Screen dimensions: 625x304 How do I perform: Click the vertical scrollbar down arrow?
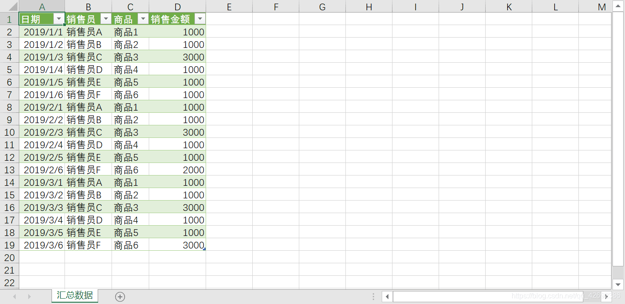[618, 284]
